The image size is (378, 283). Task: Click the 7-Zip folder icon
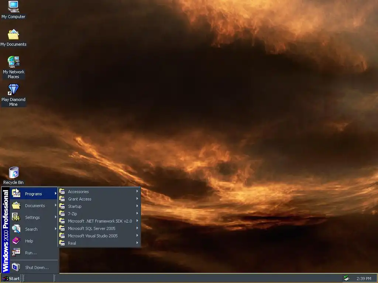click(x=62, y=213)
